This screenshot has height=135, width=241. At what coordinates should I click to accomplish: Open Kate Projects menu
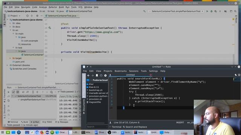108,71
